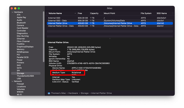Collapse the Hardware section in sidebar

[x=12, y=12]
